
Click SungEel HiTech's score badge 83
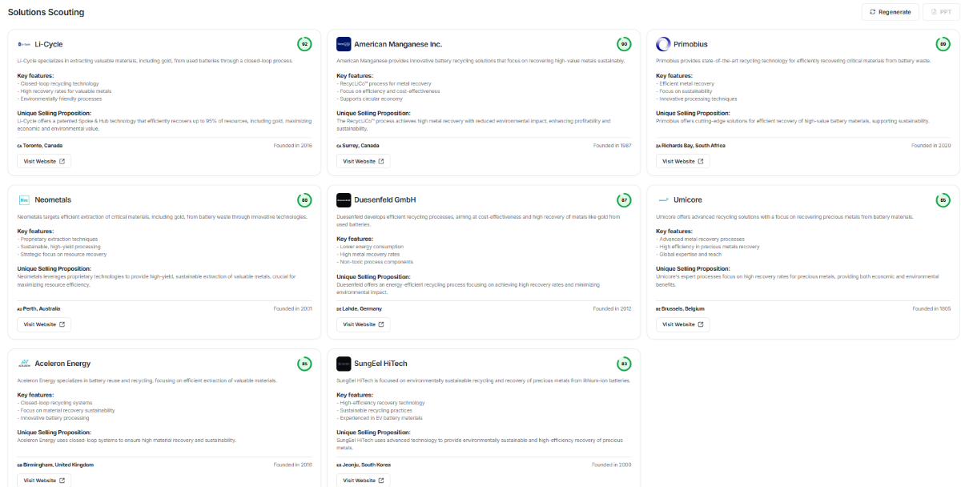[624, 364]
